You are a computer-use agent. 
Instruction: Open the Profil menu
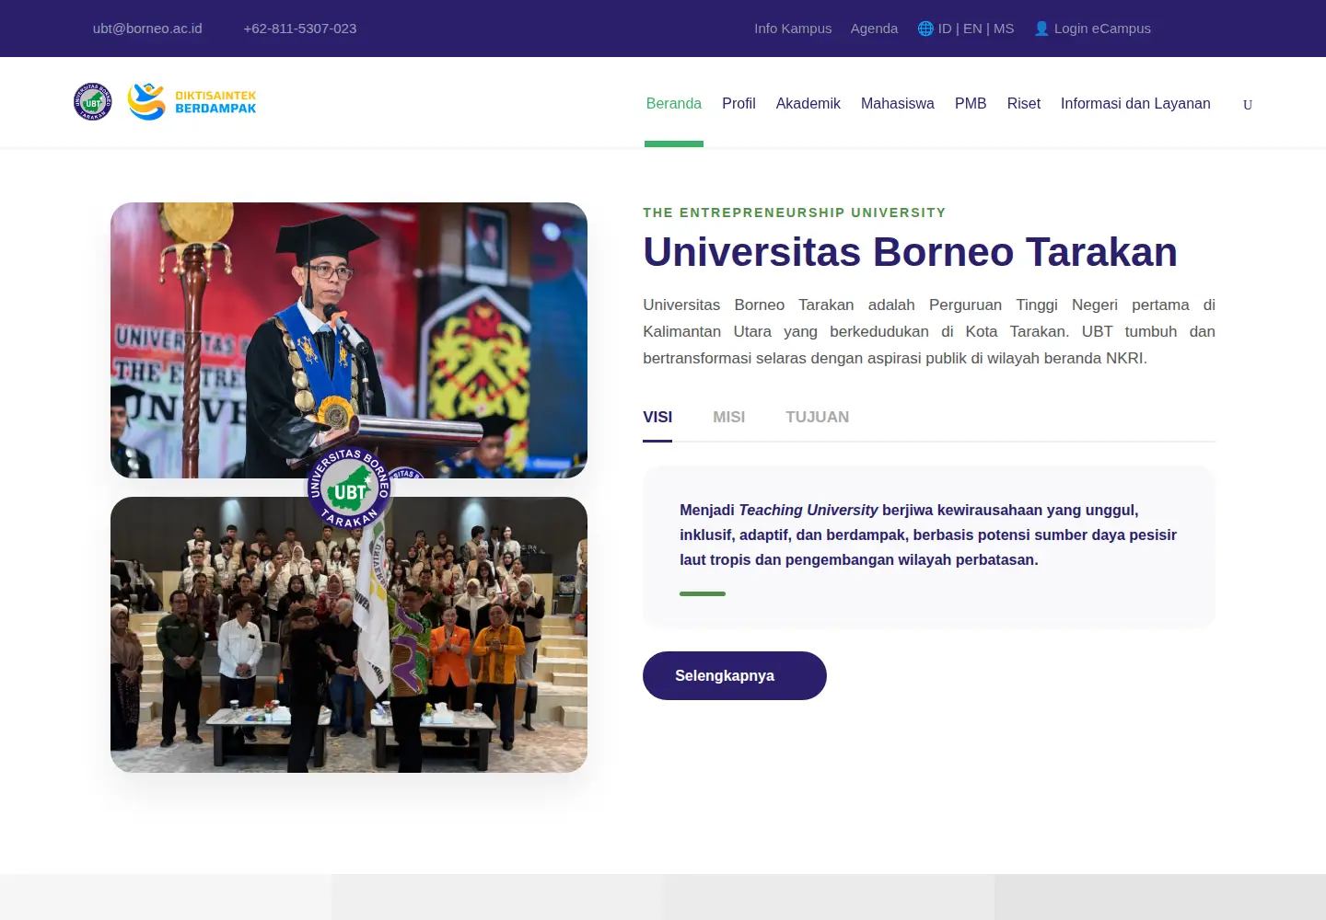point(739,103)
